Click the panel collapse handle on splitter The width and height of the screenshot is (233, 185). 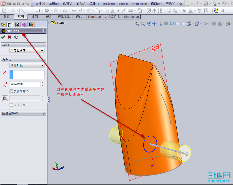(48, 100)
